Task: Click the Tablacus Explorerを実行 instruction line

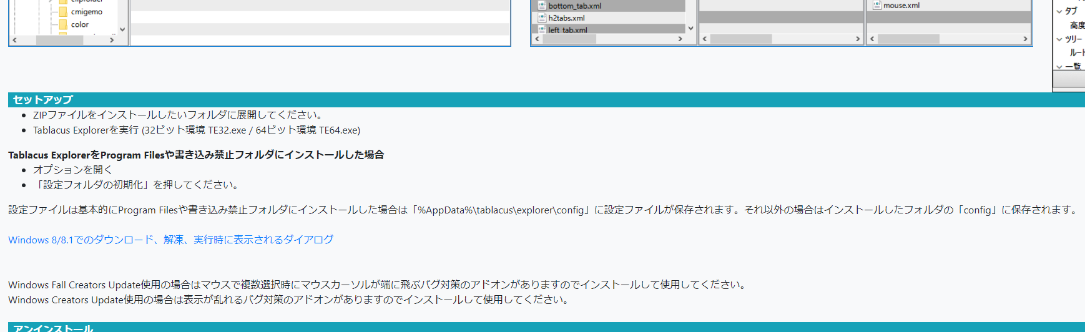Action: (197, 130)
